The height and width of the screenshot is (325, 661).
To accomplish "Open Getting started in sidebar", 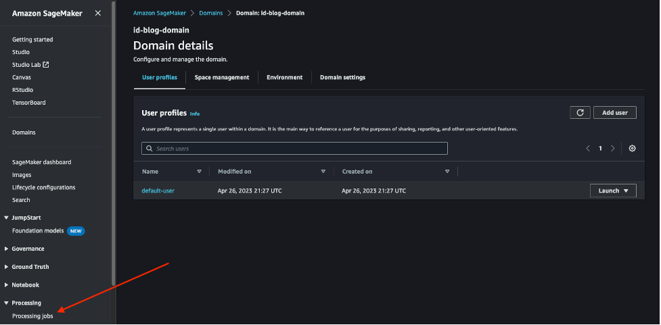I will 32,40.
